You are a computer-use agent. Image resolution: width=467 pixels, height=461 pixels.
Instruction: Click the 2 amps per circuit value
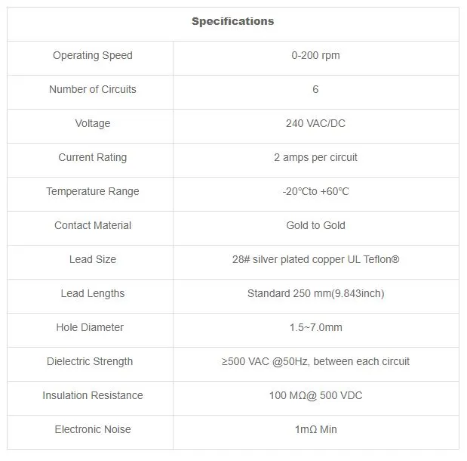pos(315,157)
